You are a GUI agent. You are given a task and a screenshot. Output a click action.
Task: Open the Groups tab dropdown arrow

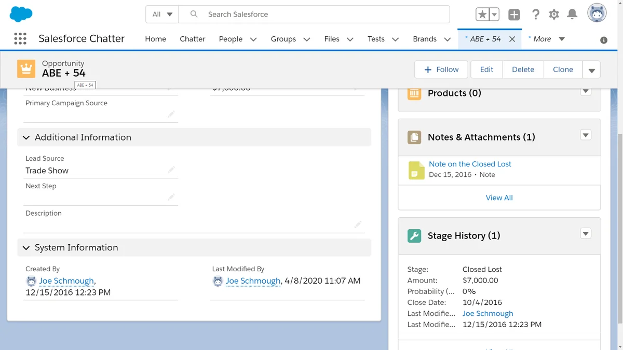pyautogui.click(x=307, y=39)
